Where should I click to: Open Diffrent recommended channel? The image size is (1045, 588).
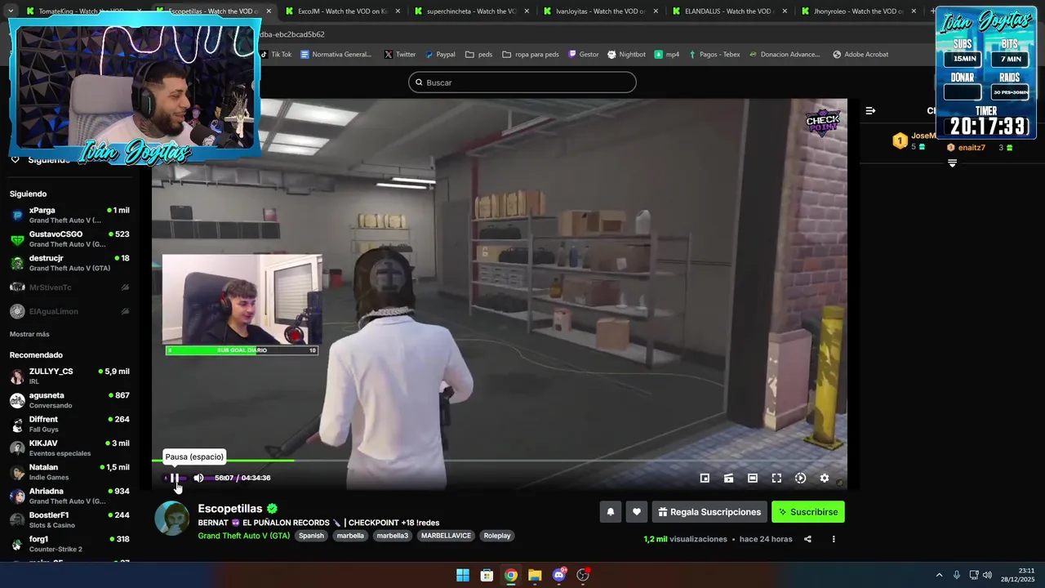[x=69, y=424]
